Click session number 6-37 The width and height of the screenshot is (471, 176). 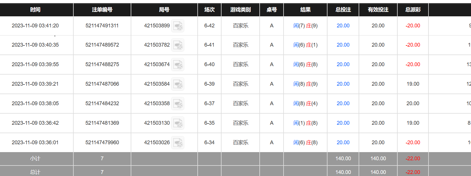click(209, 103)
